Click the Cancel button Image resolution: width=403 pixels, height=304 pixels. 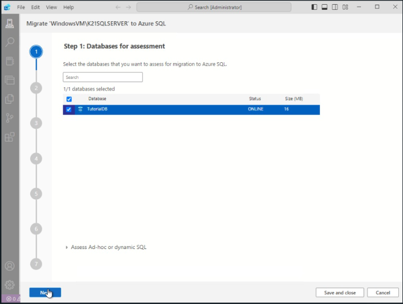point(383,293)
